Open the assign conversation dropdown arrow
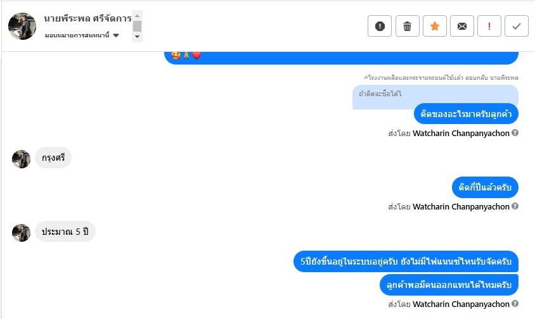Image resolution: width=535 pixels, height=319 pixels. pos(116,35)
